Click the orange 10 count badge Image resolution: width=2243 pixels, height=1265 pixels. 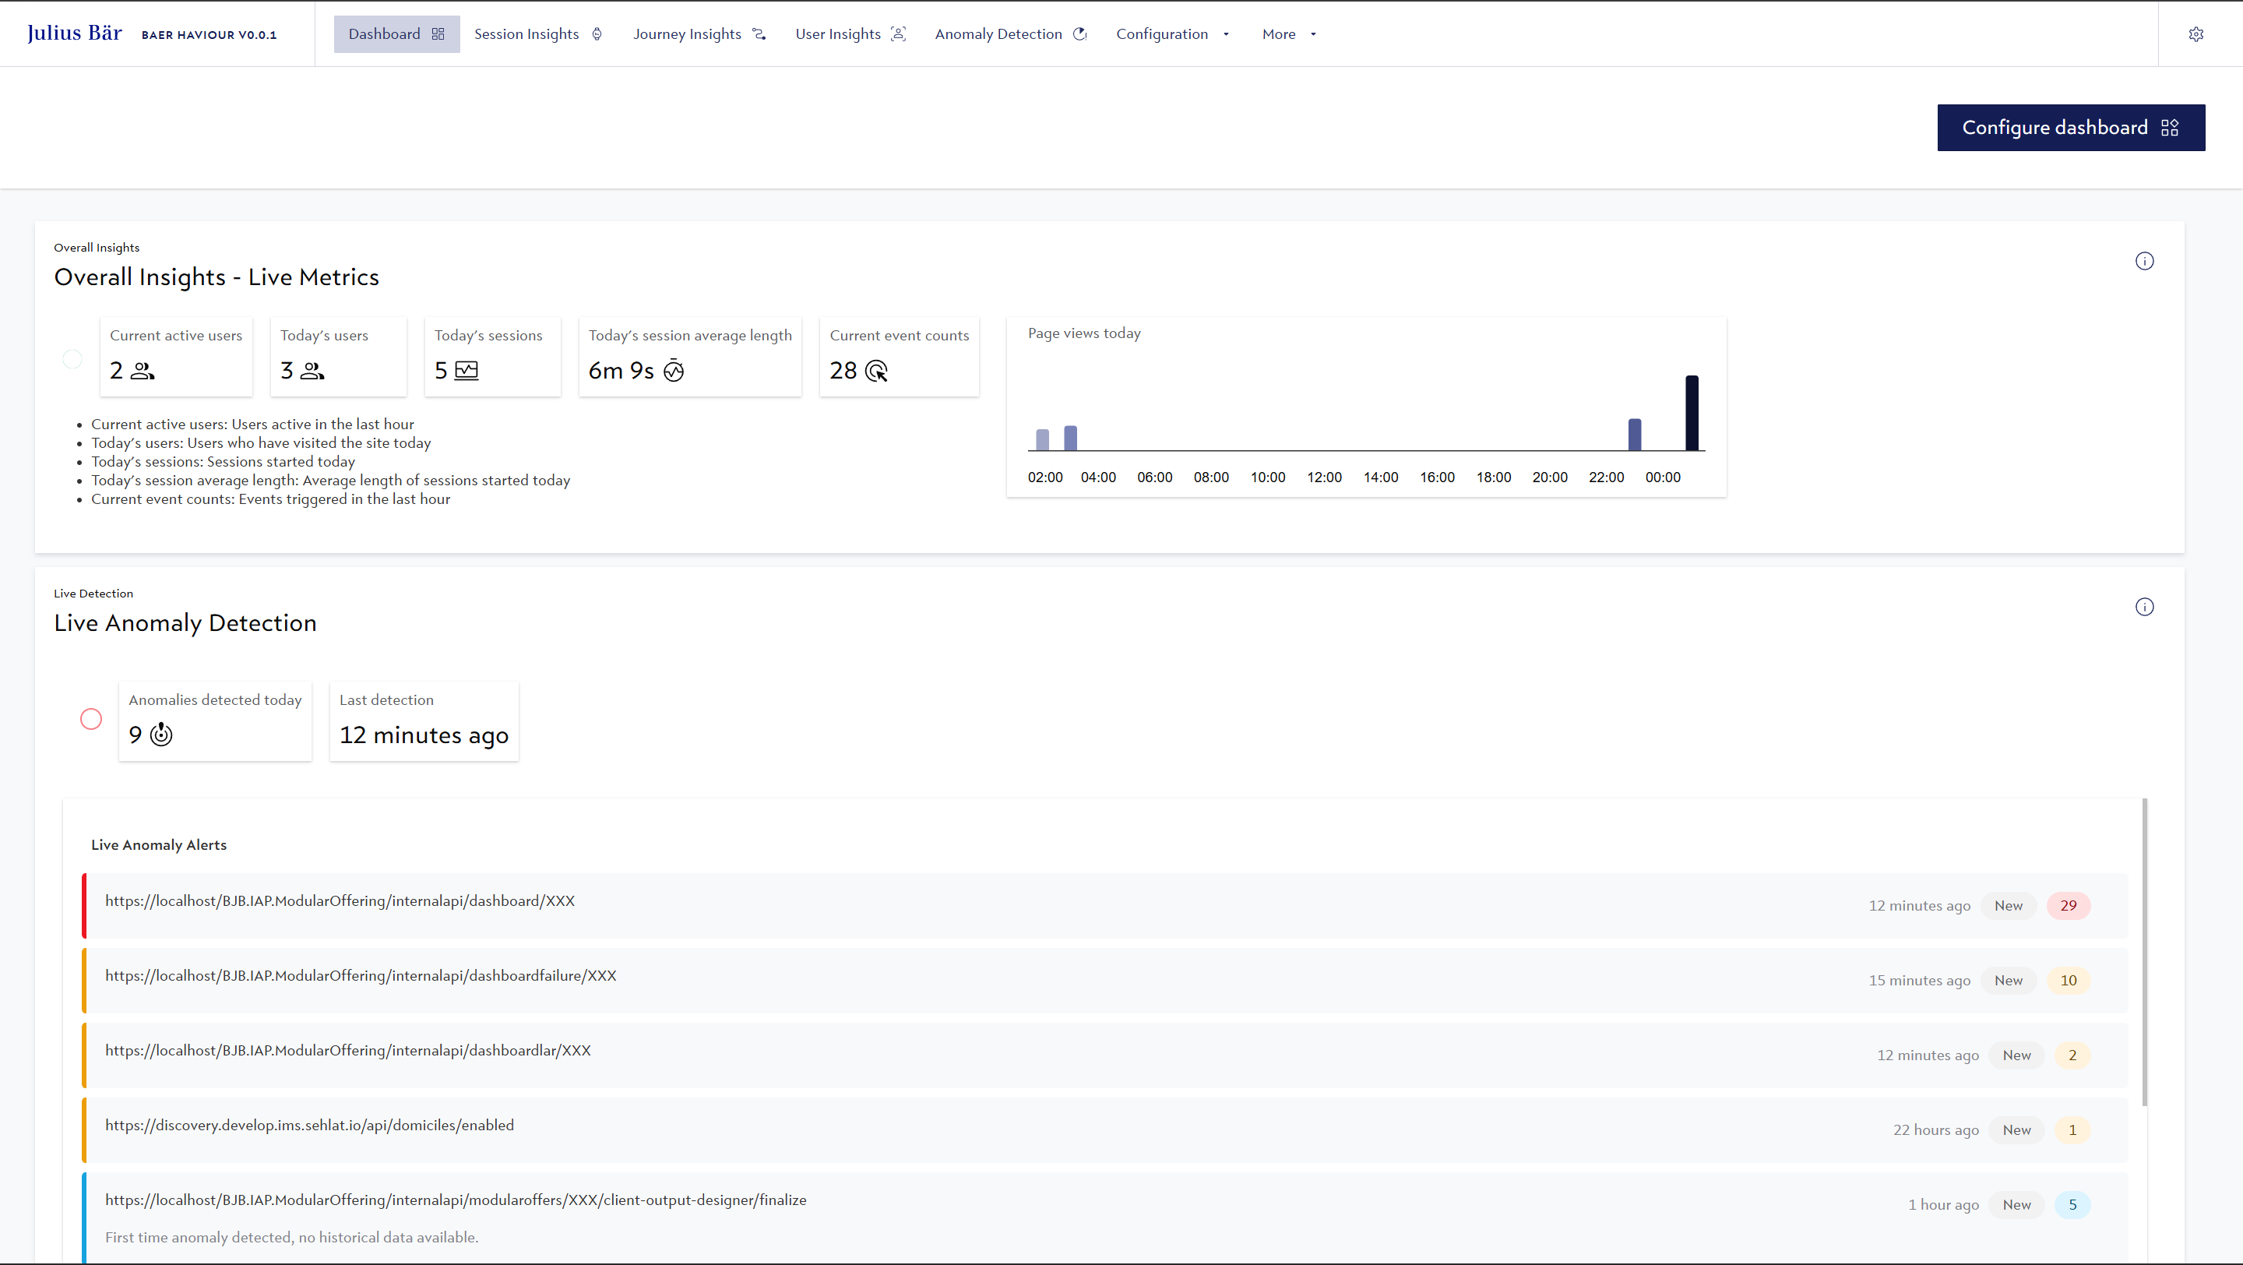tap(2068, 981)
